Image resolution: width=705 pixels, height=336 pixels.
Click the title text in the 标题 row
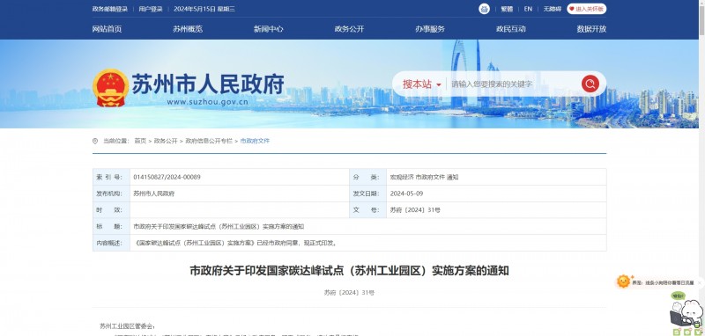pos(219,227)
